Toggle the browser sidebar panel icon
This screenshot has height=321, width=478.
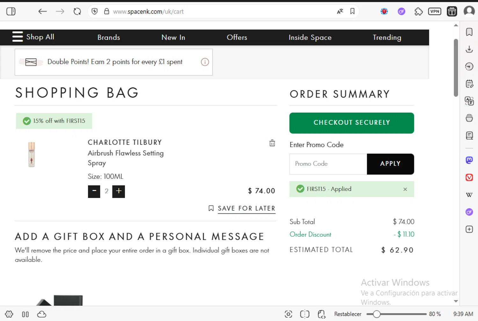[11, 11]
